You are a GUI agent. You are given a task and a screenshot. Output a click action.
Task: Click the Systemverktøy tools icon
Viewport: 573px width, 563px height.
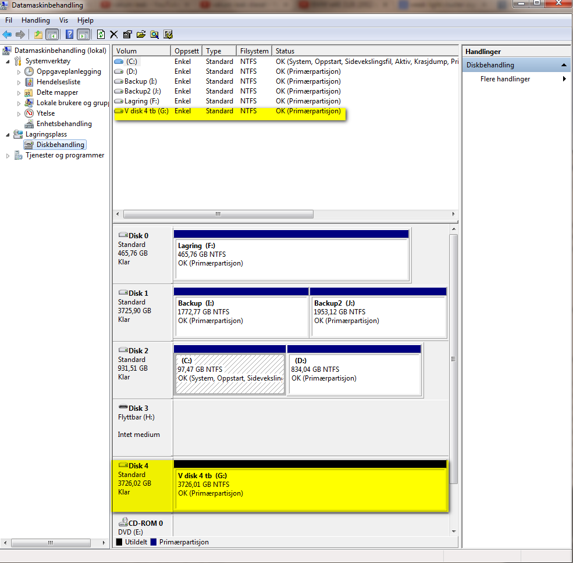(x=18, y=61)
